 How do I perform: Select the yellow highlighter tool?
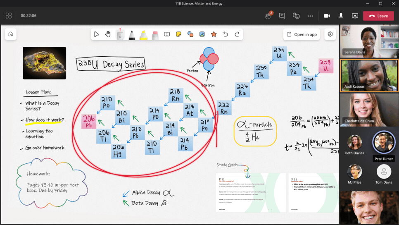tap(143, 35)
